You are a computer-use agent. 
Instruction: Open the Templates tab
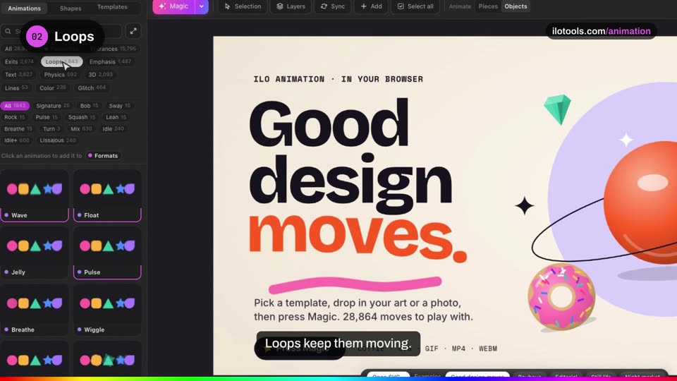coord(112,7)
